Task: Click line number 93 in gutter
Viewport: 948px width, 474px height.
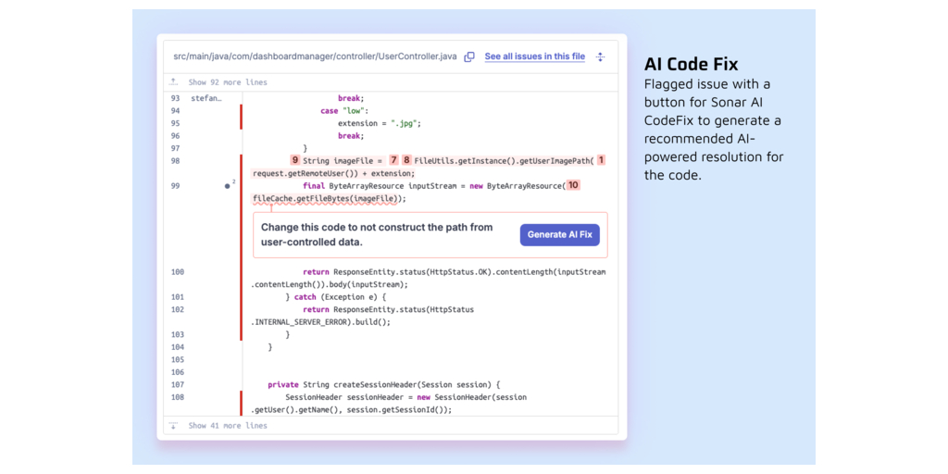Action: point(176,98)
